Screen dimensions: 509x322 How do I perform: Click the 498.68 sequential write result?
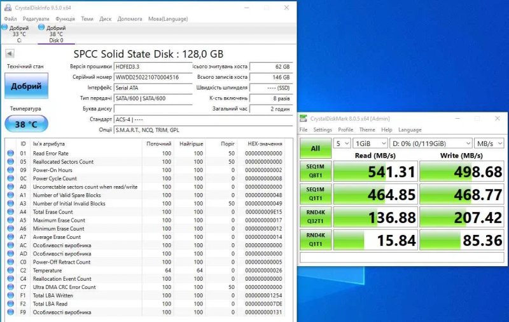[x=462, y=171]
